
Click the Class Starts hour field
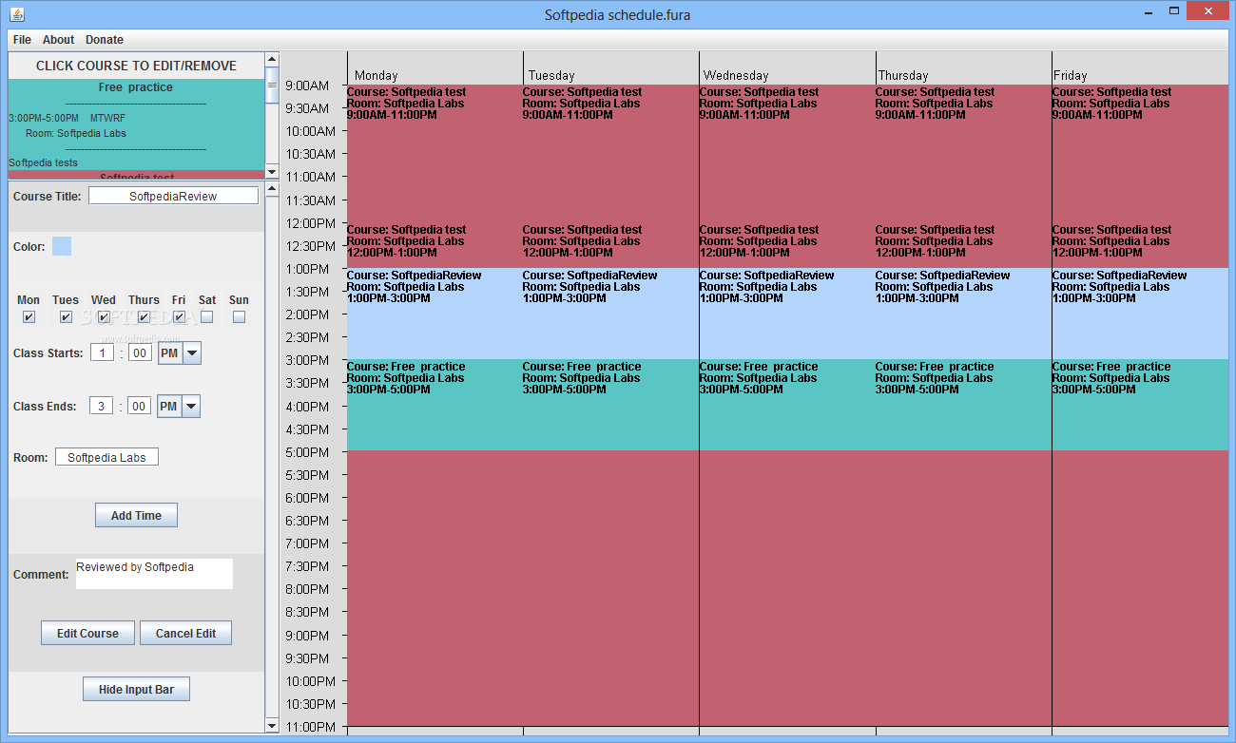[102, 353]
